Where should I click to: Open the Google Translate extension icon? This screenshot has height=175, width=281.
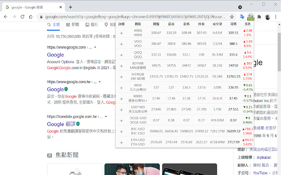click(x=242, y=17)
